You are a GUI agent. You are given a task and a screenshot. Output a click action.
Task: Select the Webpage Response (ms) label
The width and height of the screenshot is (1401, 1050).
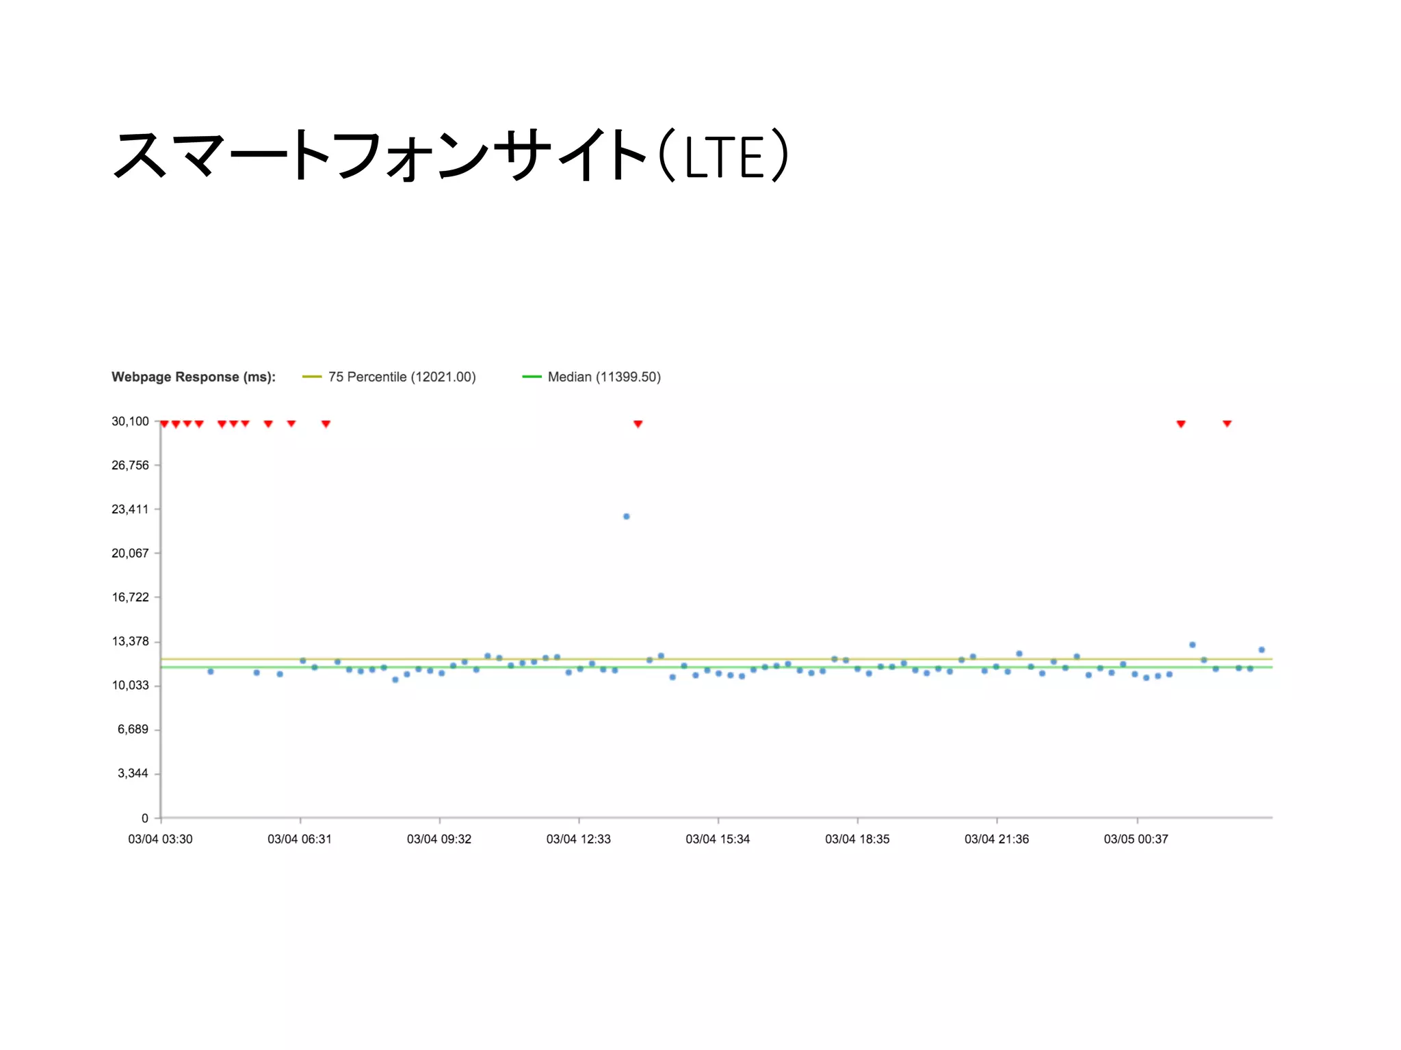(x=194, y=377)
